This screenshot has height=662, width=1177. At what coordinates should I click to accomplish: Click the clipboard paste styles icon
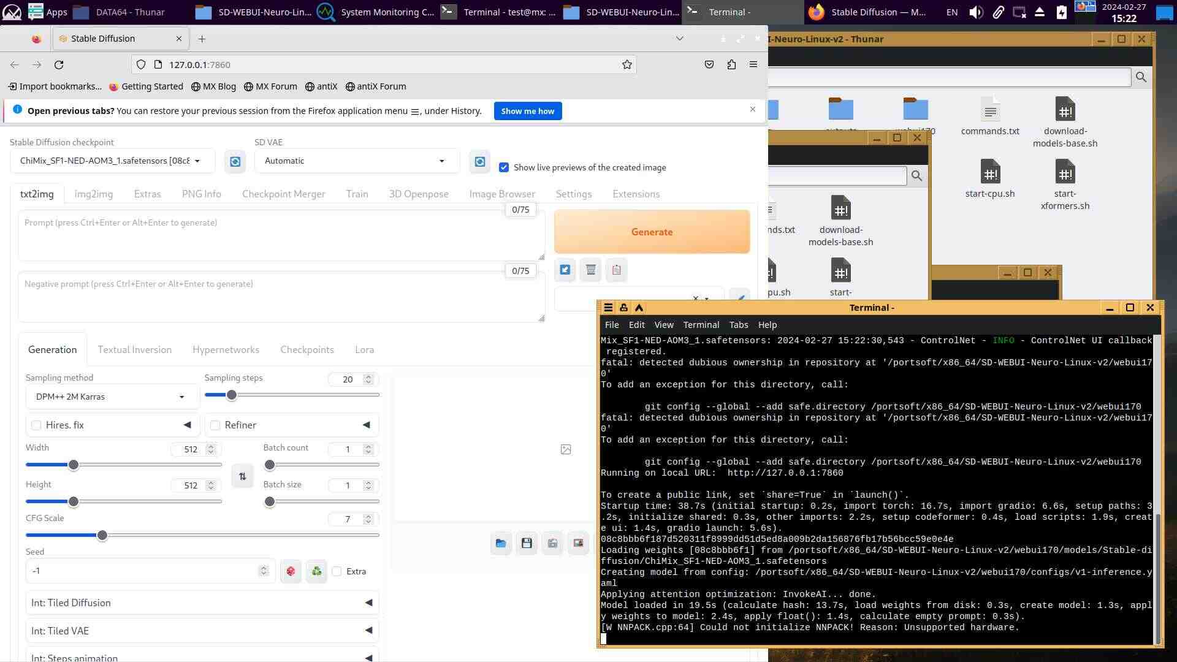(616, 270)
